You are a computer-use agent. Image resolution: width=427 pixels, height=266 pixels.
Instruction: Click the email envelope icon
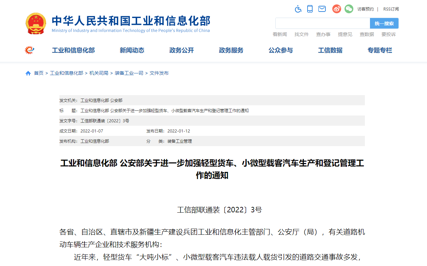322,9
